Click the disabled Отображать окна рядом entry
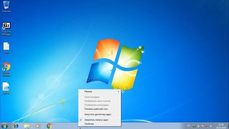The height and width of the screenshot is (129, 229). 100,105
